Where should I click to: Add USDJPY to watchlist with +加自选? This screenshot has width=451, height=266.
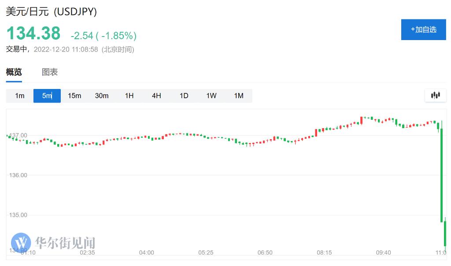423,30
